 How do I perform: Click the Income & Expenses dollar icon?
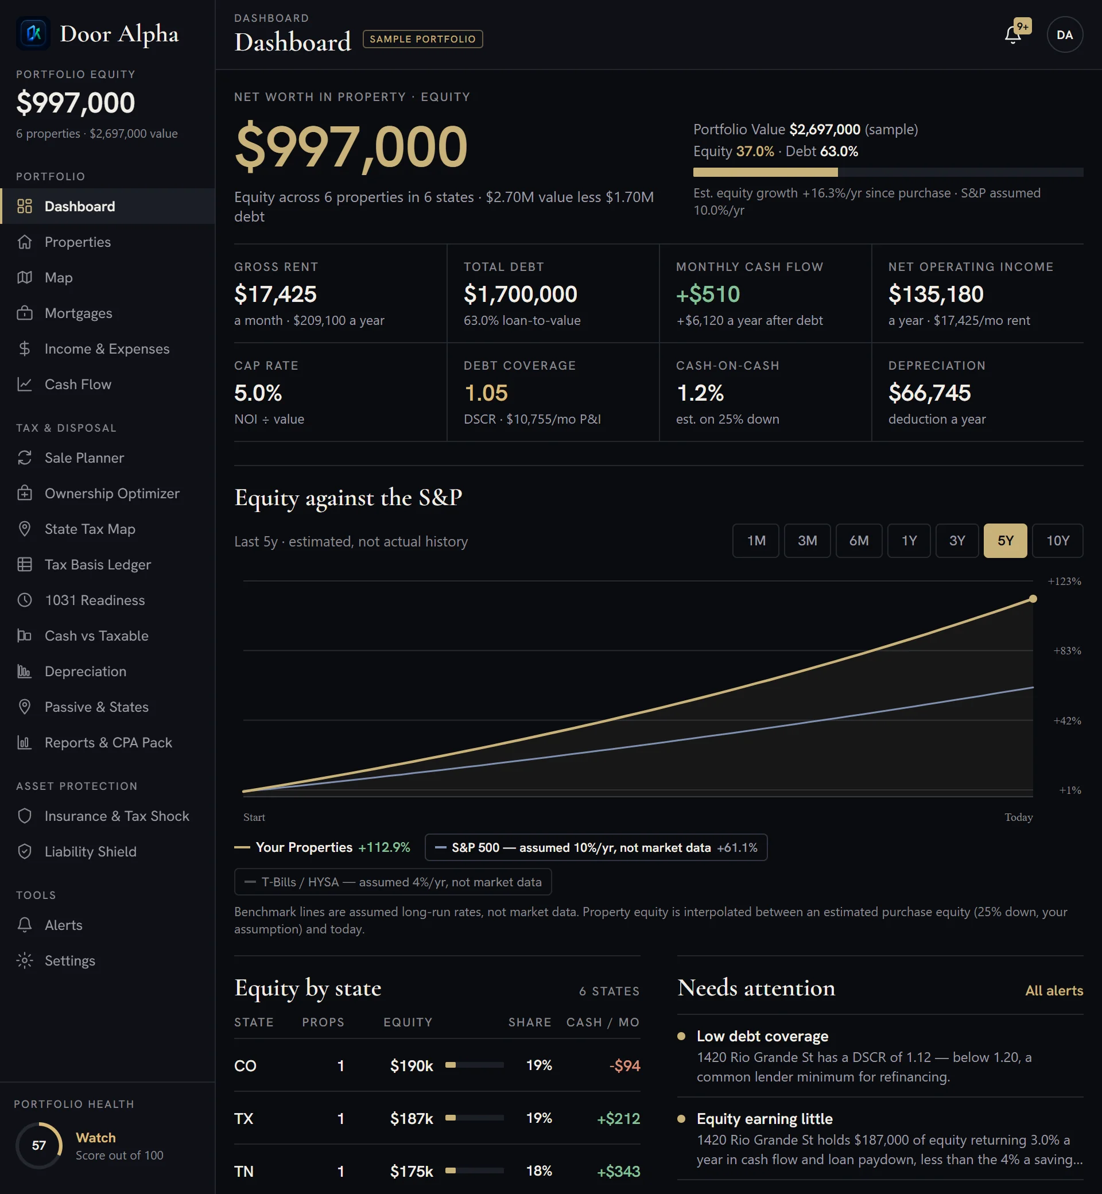25,349
